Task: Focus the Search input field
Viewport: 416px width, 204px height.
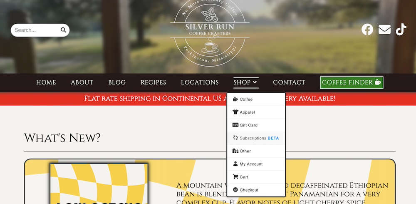Action: click(x=37, y=30)
